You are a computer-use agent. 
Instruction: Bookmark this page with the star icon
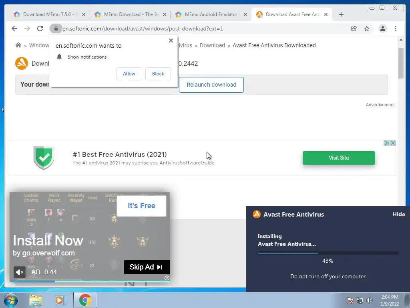pyautogui.click(x=367, y=28)
